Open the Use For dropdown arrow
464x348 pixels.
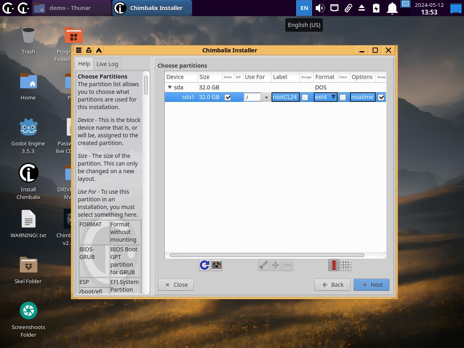(266, 97)
